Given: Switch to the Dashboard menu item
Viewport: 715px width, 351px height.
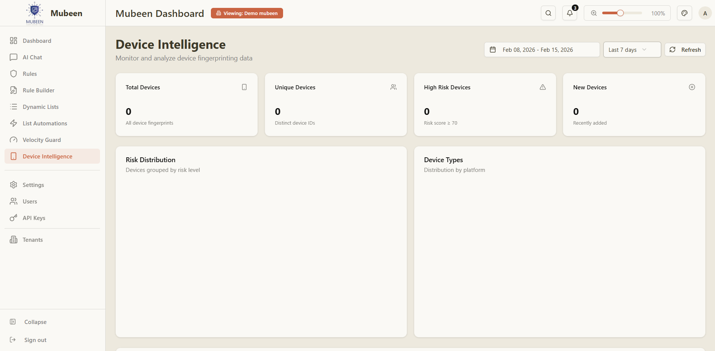Looking at the screenshot, I should [x=36, y=41].
